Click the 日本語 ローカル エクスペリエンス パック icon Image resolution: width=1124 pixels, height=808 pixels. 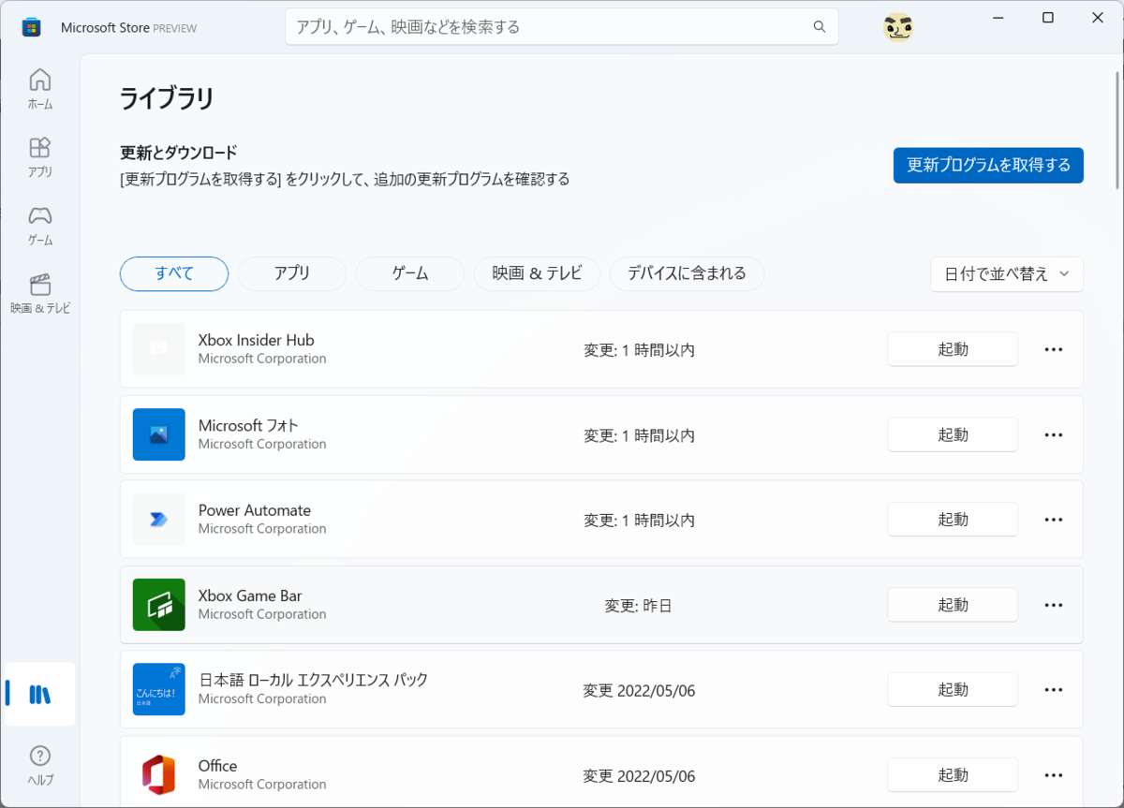click(x=159, y=690)
